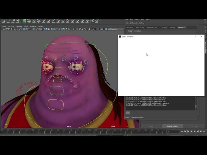
Task: Click the exposure value field 0.00
Action: (93, 29)
